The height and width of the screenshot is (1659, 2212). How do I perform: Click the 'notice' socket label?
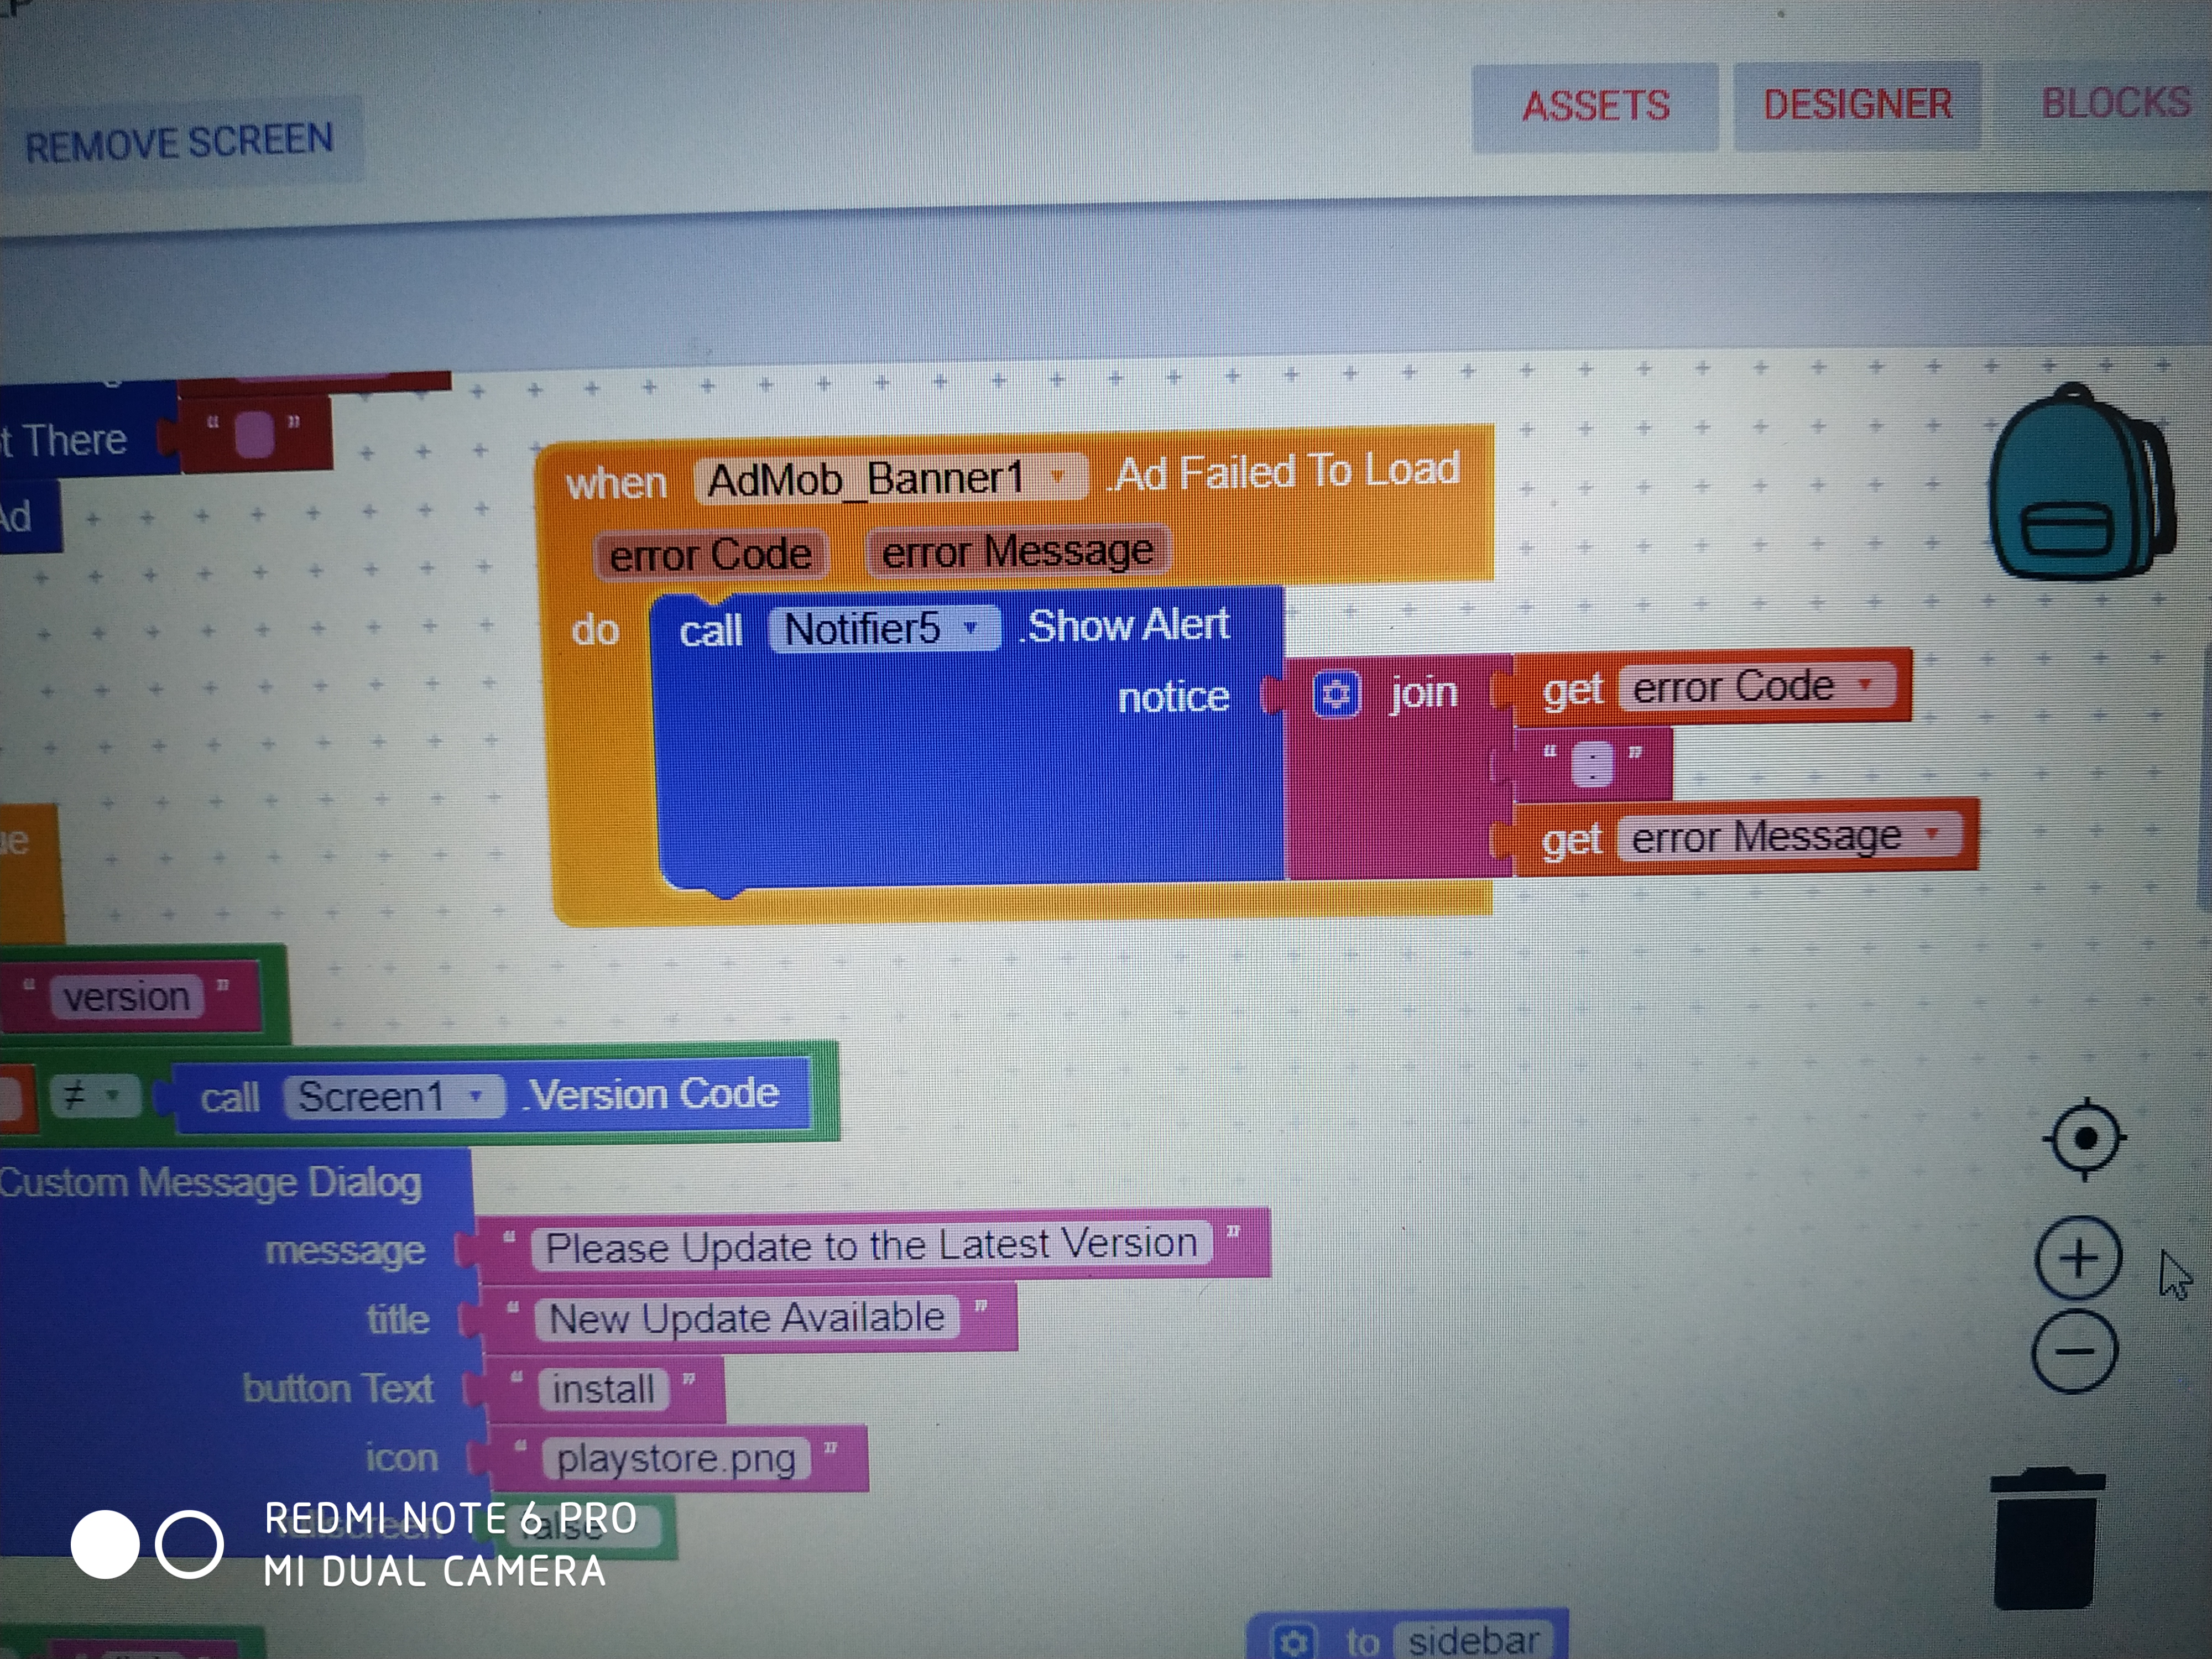[x=1173, y=696]
